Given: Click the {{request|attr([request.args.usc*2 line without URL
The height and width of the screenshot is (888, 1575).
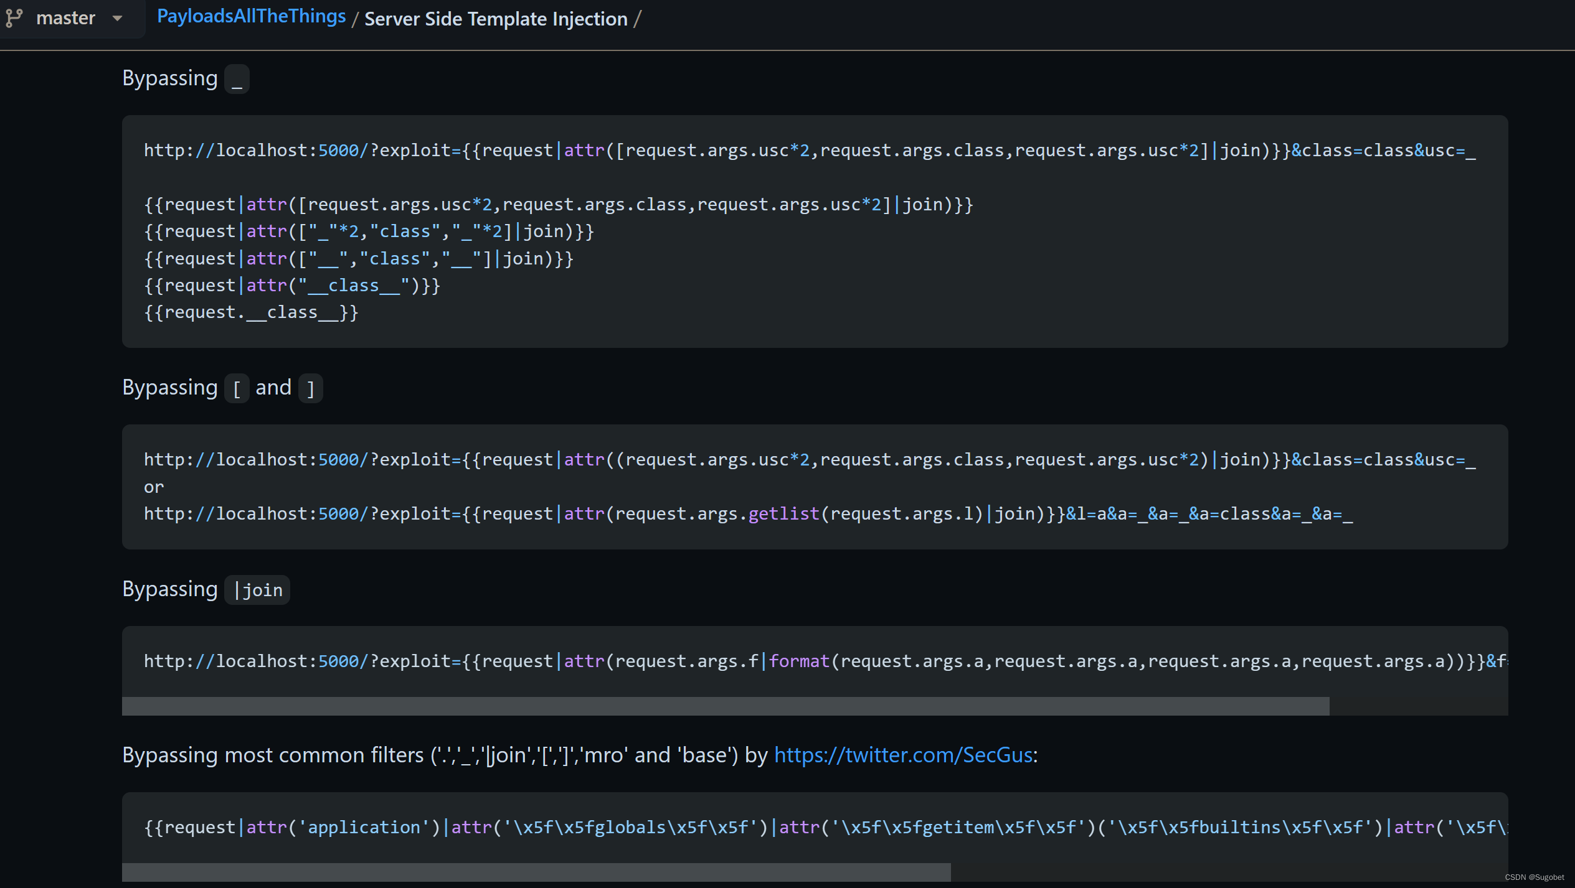Looking at the screenshot, I should [x=559, y=205].
